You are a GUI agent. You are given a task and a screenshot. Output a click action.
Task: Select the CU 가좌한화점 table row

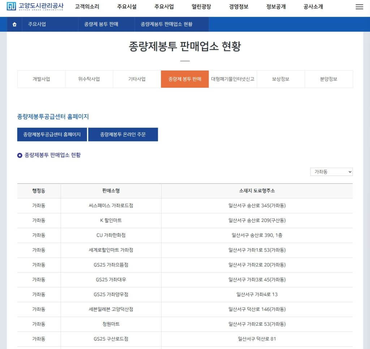185,235
